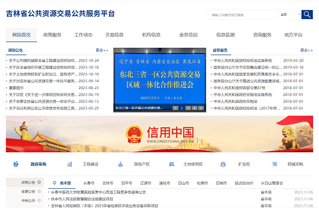The height and width of the screenshot is (208, 319).
Task: Select the 土地使用权 category label
Action: (x=193, y=164)
